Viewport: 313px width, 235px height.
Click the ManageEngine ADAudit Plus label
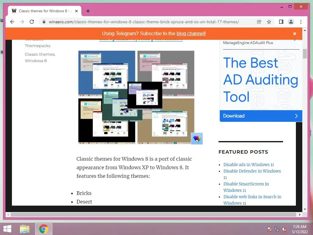[248, 43]
